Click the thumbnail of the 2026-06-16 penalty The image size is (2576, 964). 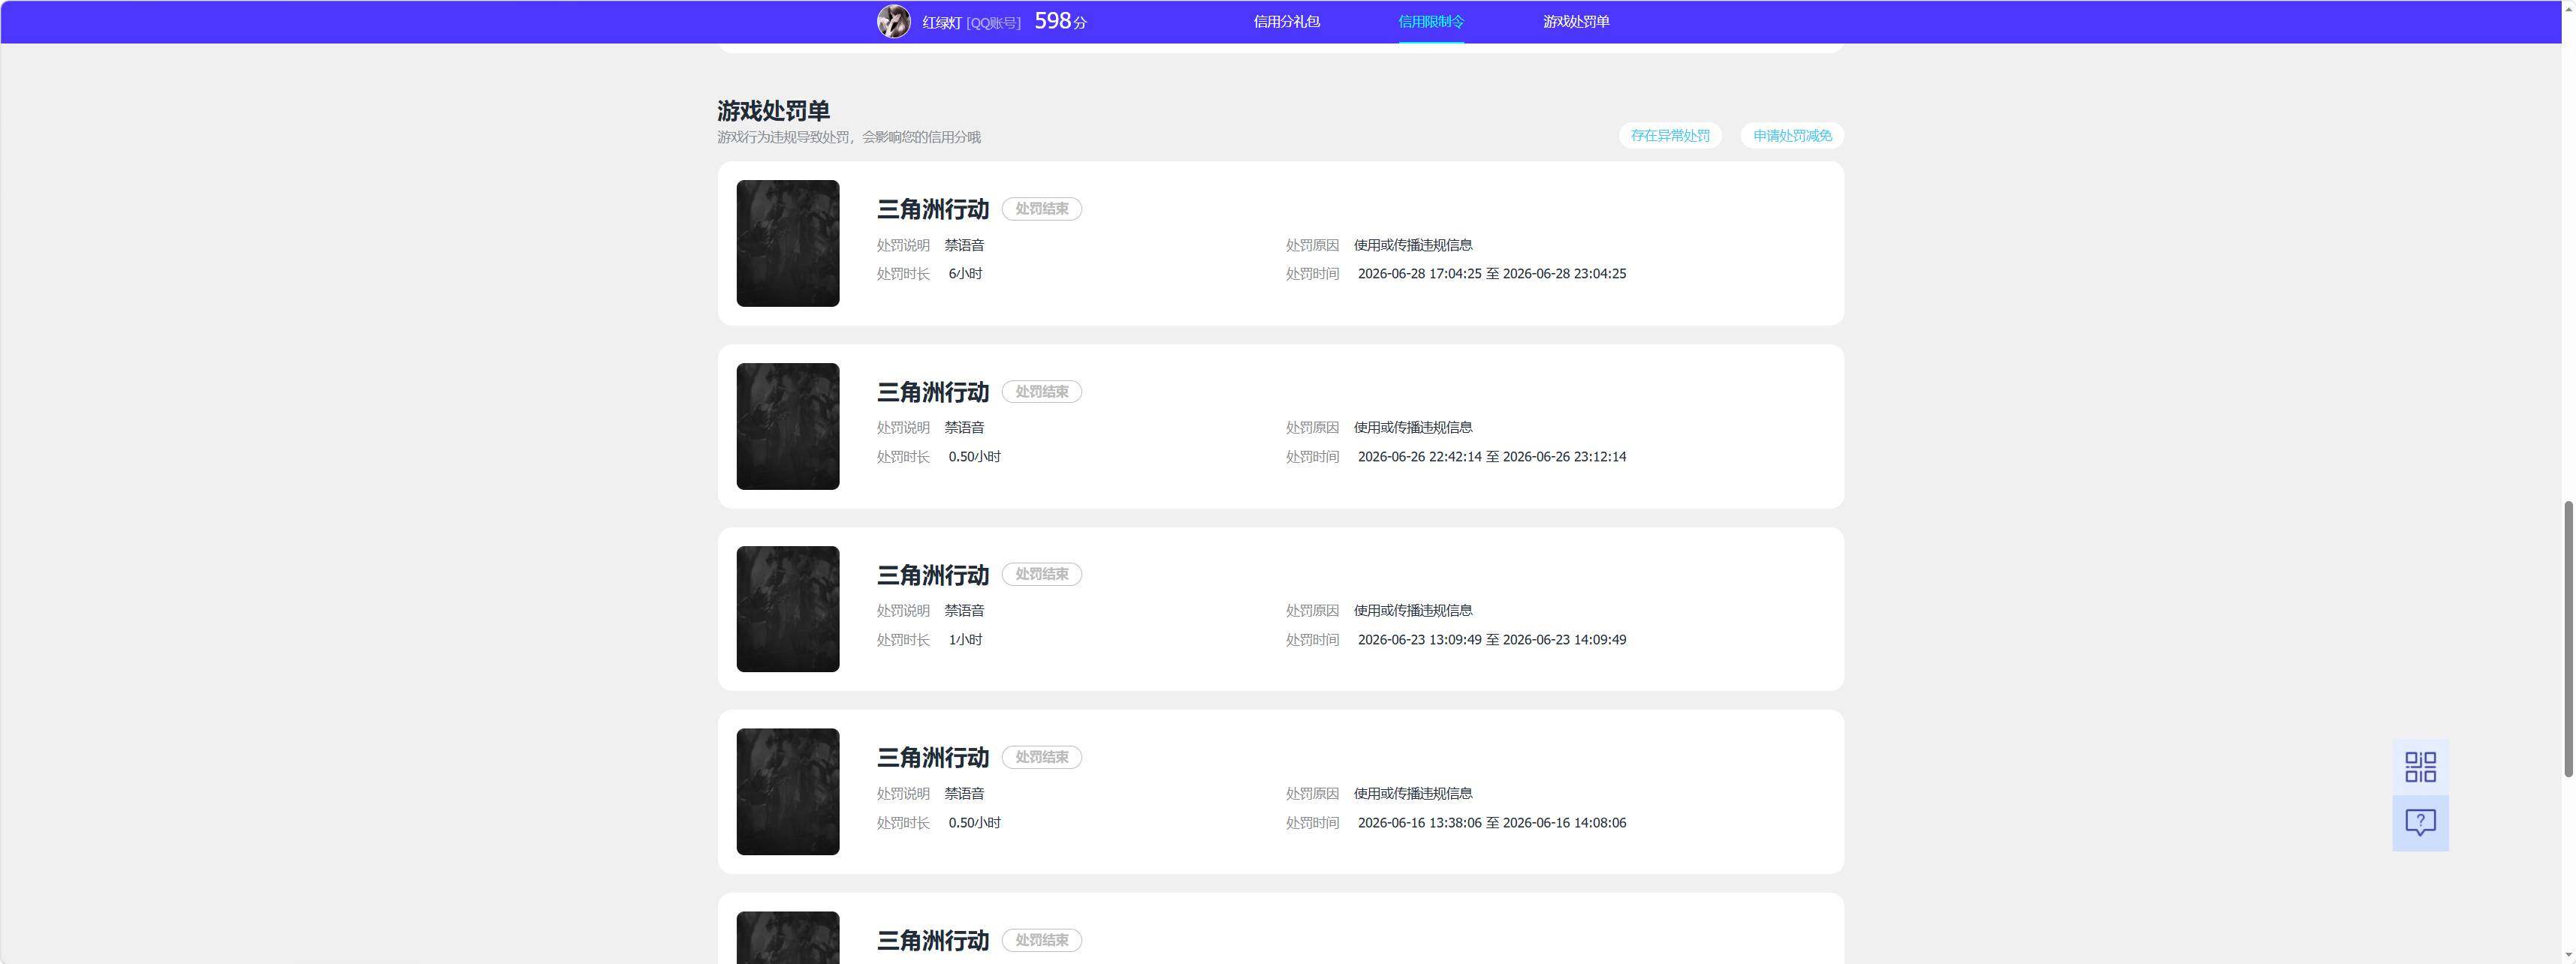[788, 792]
